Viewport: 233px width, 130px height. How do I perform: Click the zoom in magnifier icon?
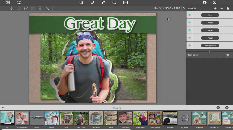click(x=82, y=2)
